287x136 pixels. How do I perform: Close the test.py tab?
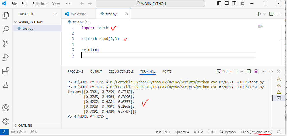click(126, 14)
